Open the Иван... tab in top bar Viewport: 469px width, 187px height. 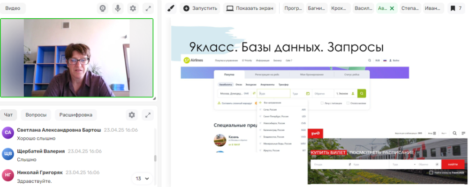click(433, 8)
